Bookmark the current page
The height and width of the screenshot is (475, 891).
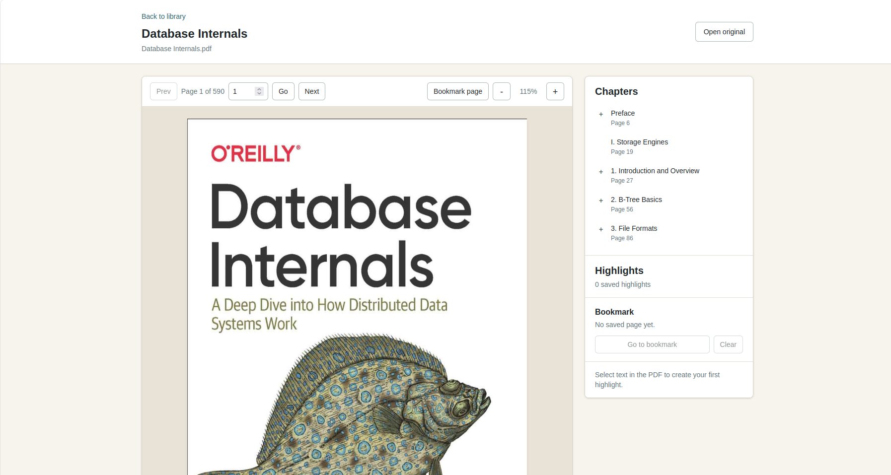click(458, 91)
